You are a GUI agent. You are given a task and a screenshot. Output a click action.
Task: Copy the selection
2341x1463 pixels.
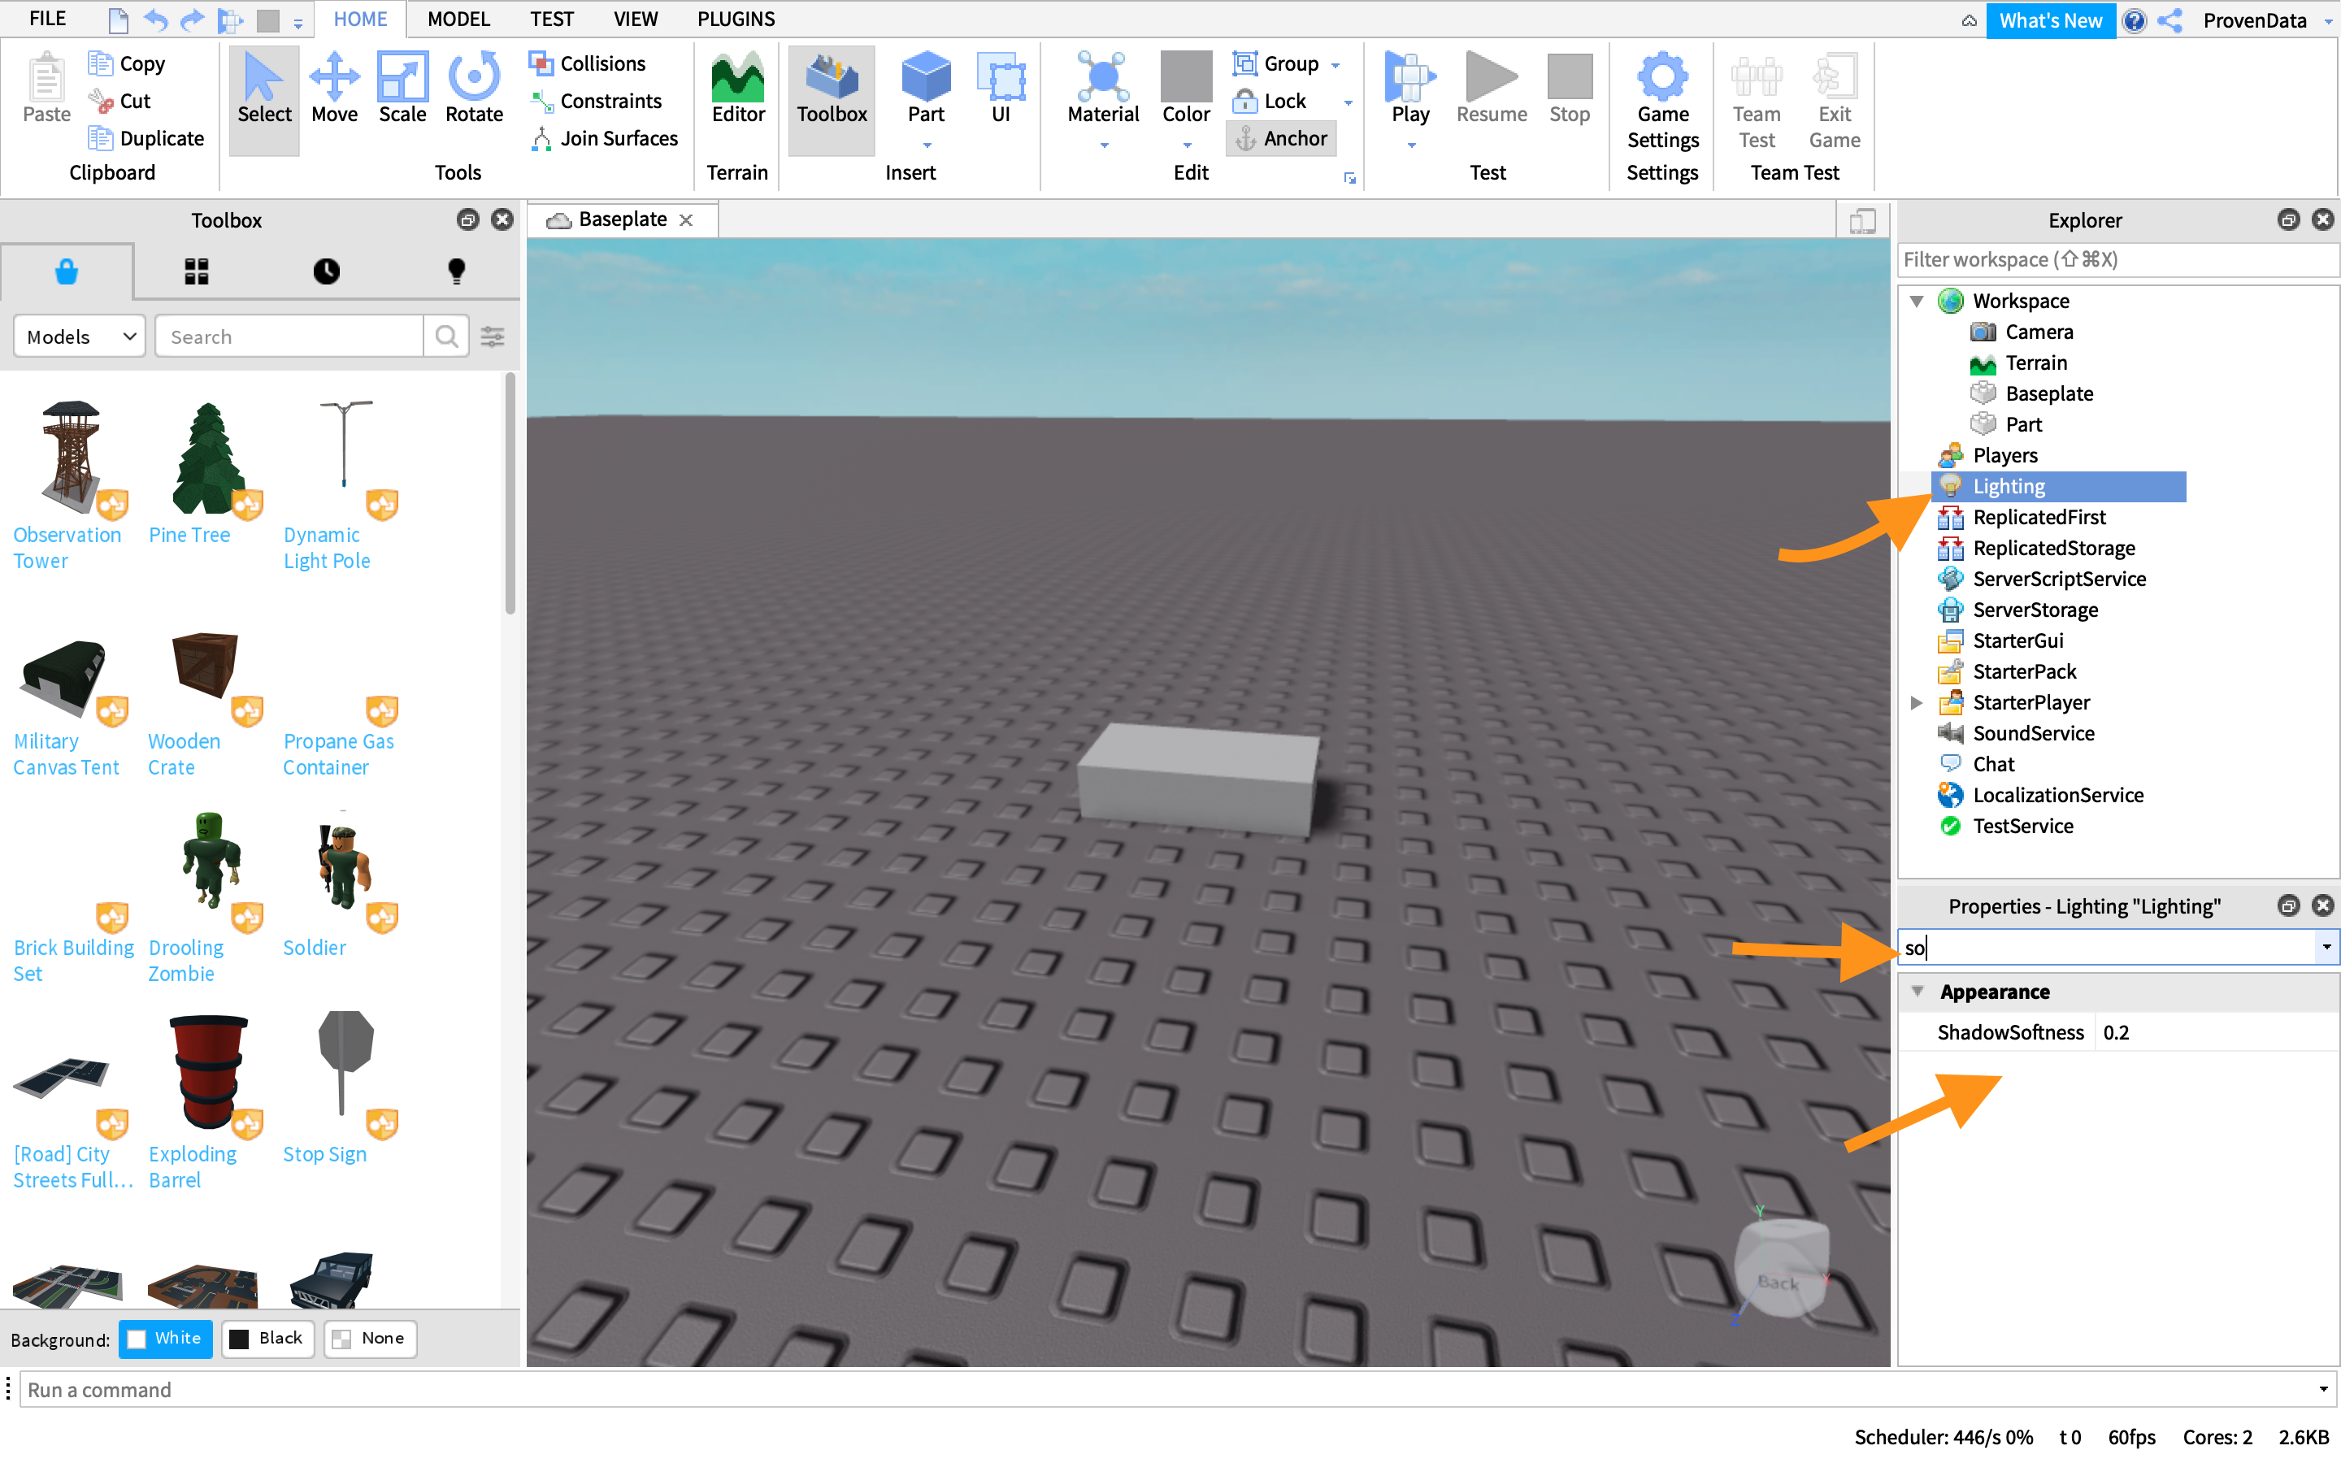coord(128,64)
